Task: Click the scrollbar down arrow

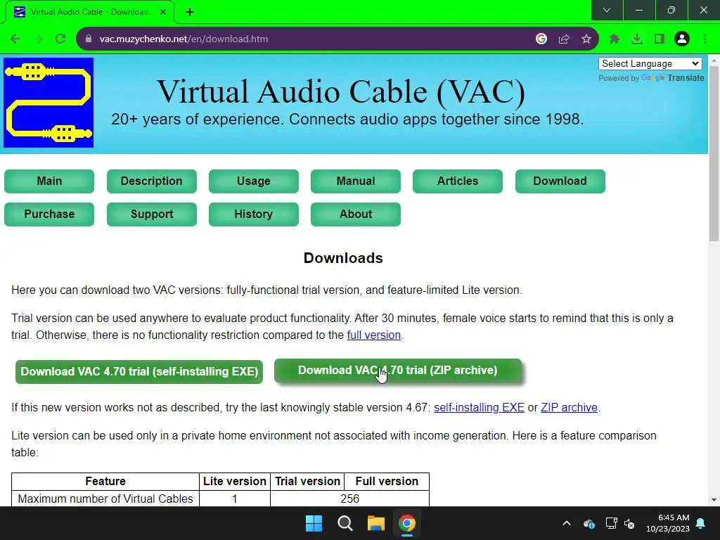Action: (714, 500)
